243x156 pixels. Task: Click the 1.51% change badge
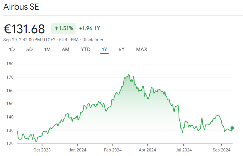pyautogui.click(x=64, y=28)
